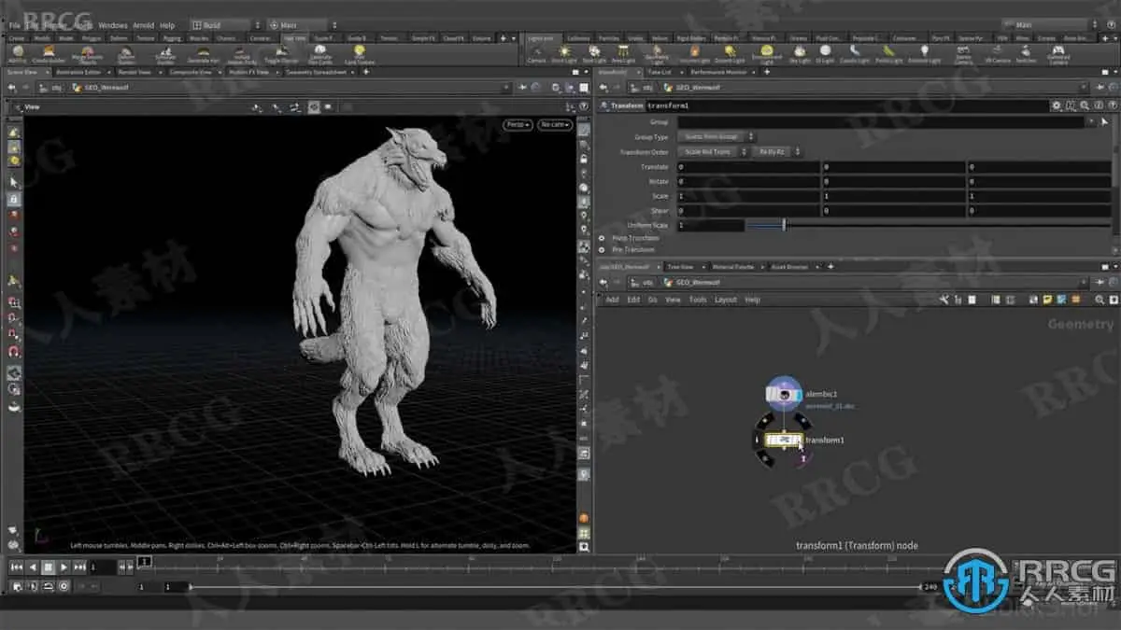Expand the Pre-Transform section
Screen dimensions: 1121x630
(602, 249)
